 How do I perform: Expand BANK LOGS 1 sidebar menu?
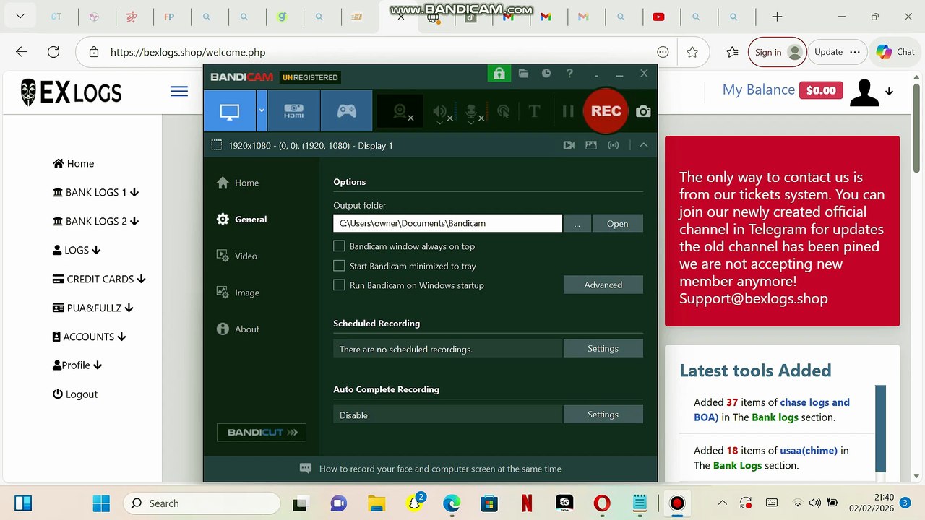(x=96, y=193)
